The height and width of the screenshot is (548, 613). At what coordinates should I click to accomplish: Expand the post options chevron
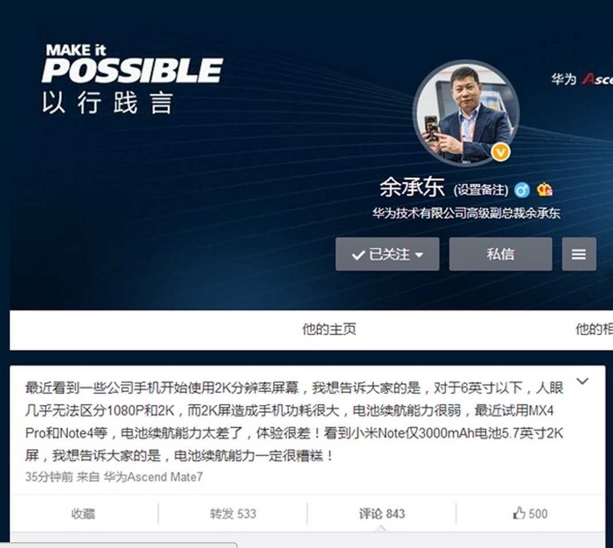pos(582,381)
